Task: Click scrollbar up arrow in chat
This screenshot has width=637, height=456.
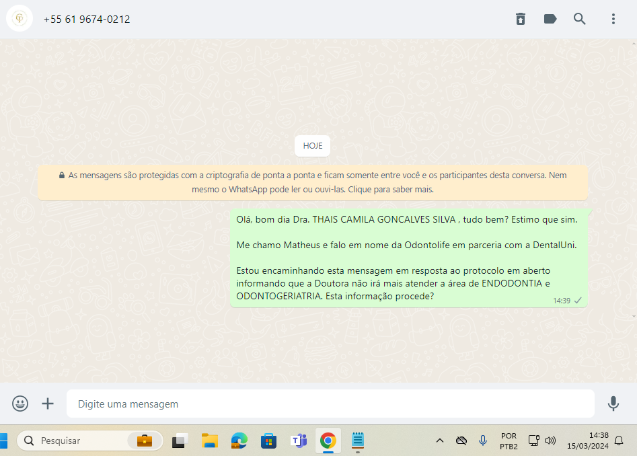Action: [x=634, y=43]
